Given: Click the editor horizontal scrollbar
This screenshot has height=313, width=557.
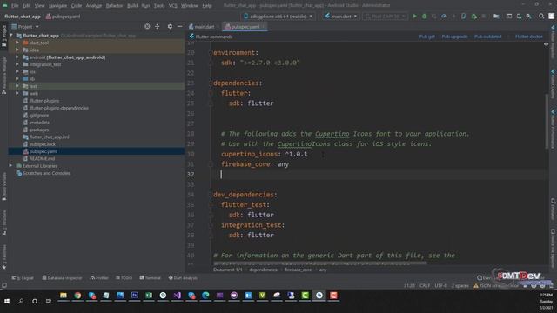Looking at the screenshot, I should 319,263.
